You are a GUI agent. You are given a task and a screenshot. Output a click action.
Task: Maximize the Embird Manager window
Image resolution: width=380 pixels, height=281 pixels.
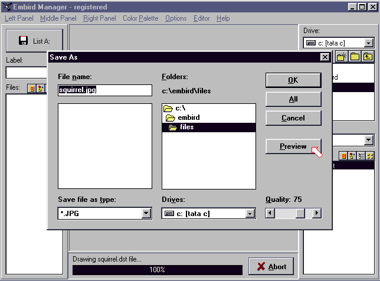(362, 6)
